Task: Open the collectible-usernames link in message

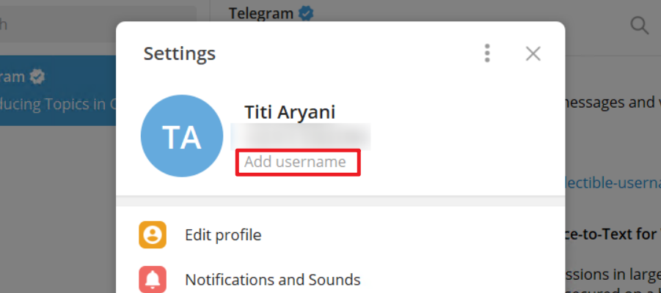Action: click(x=612, y=184)
